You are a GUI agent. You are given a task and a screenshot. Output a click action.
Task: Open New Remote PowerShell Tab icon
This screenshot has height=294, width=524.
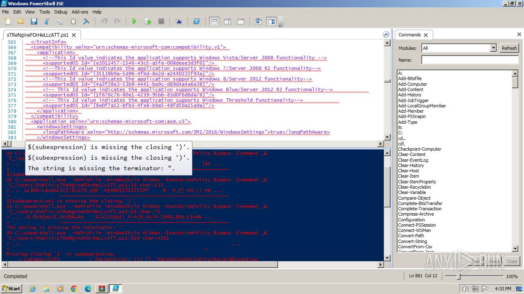(x=178, y=22)
